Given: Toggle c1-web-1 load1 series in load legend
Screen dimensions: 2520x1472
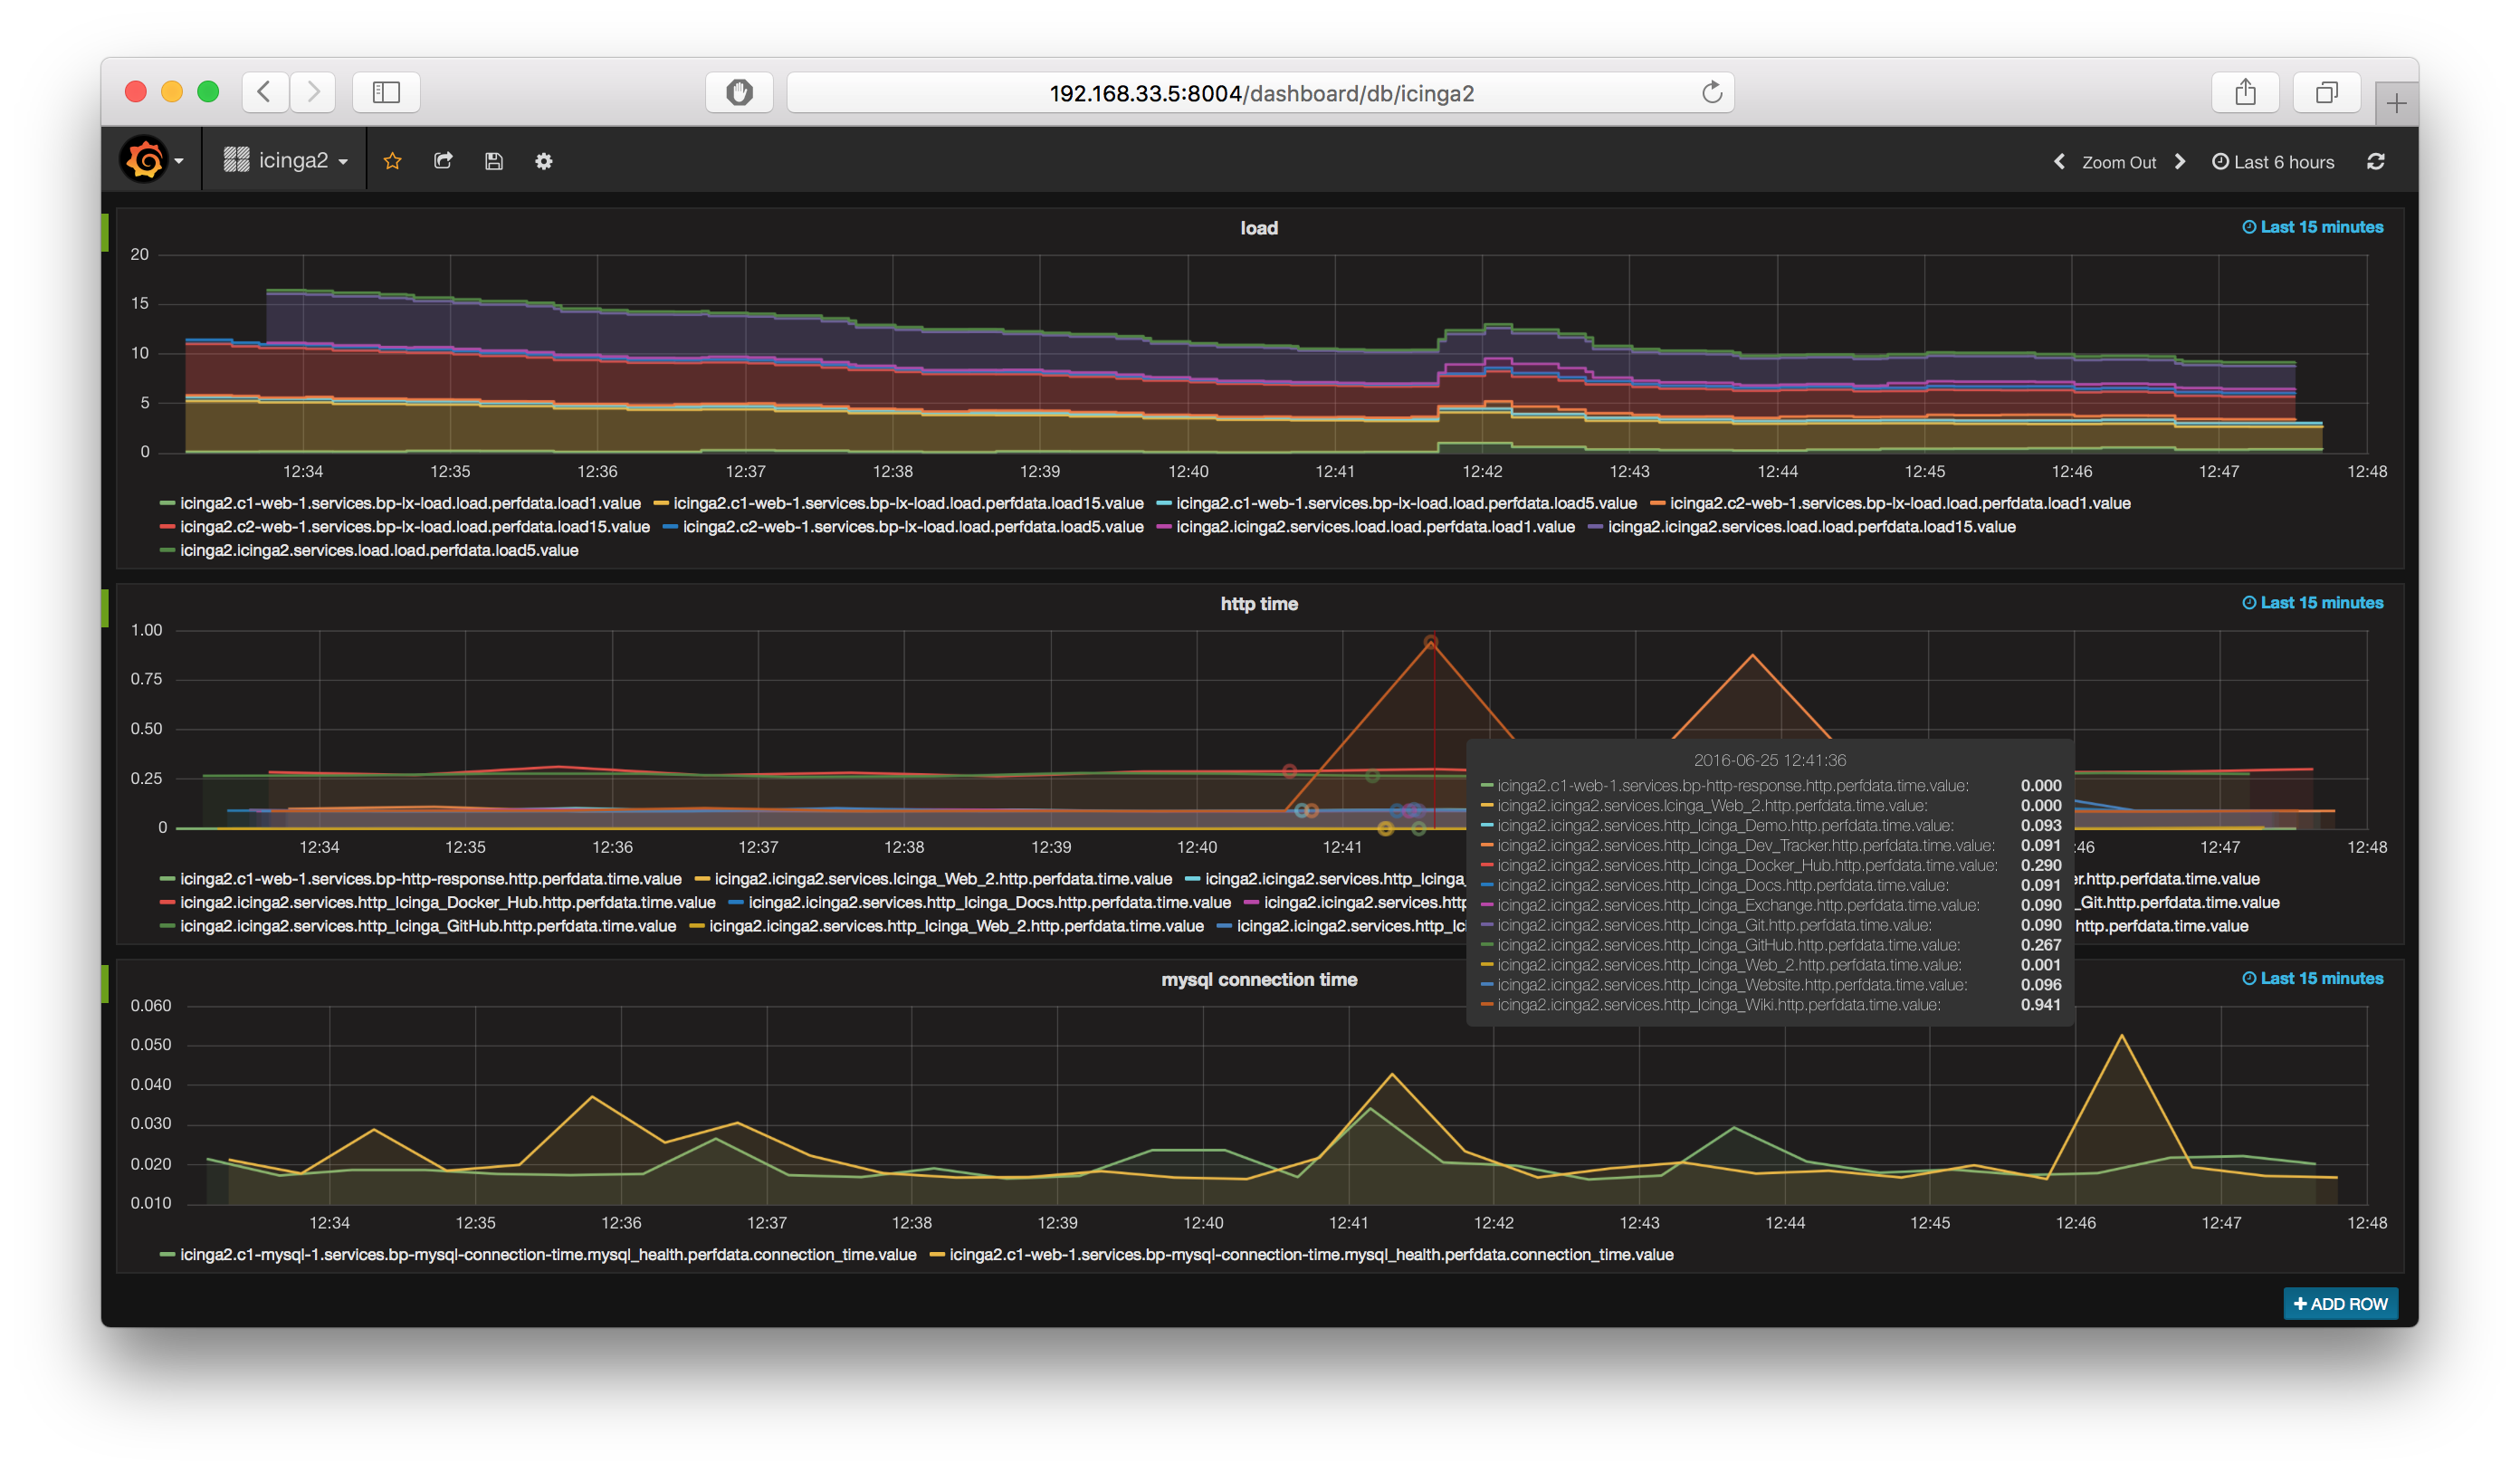Looking at the screenshot, I should 410,503.
